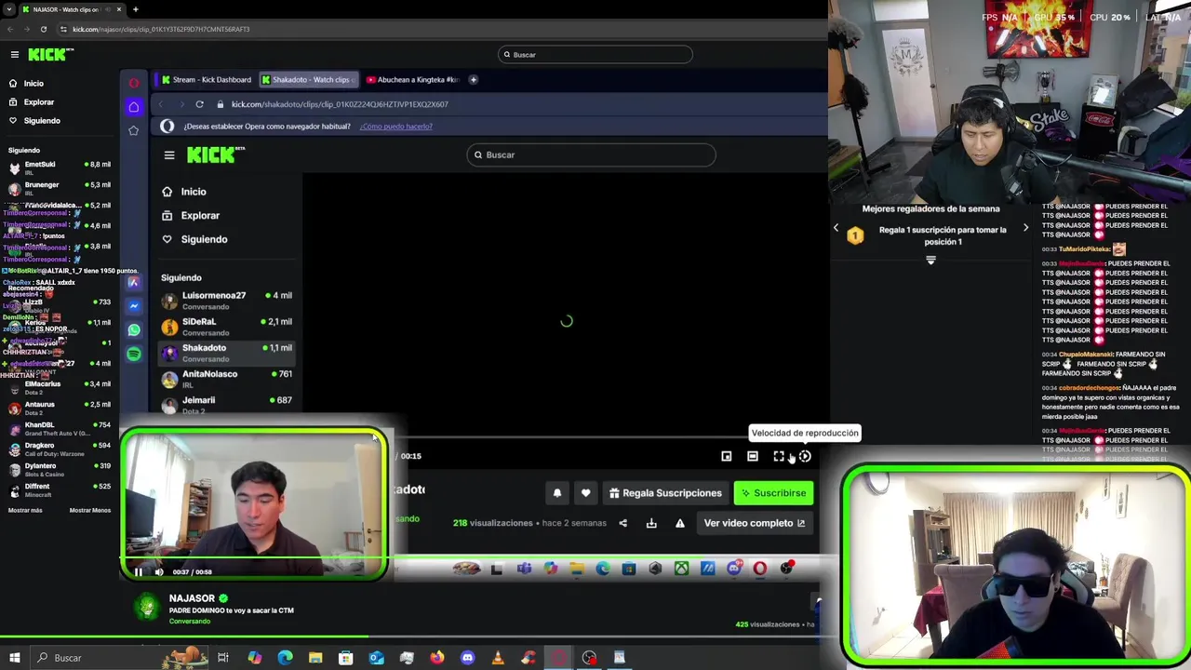Open a new tab in Opera
Image resolution: width=1191 pixels, height=670 pixels.
[474, 80]
